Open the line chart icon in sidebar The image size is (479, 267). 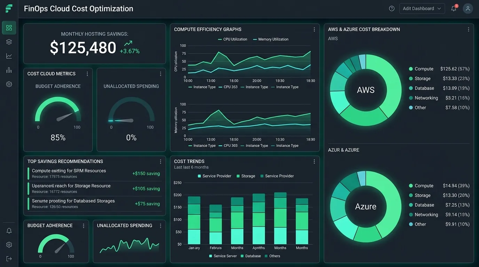(x=9, y=56)
